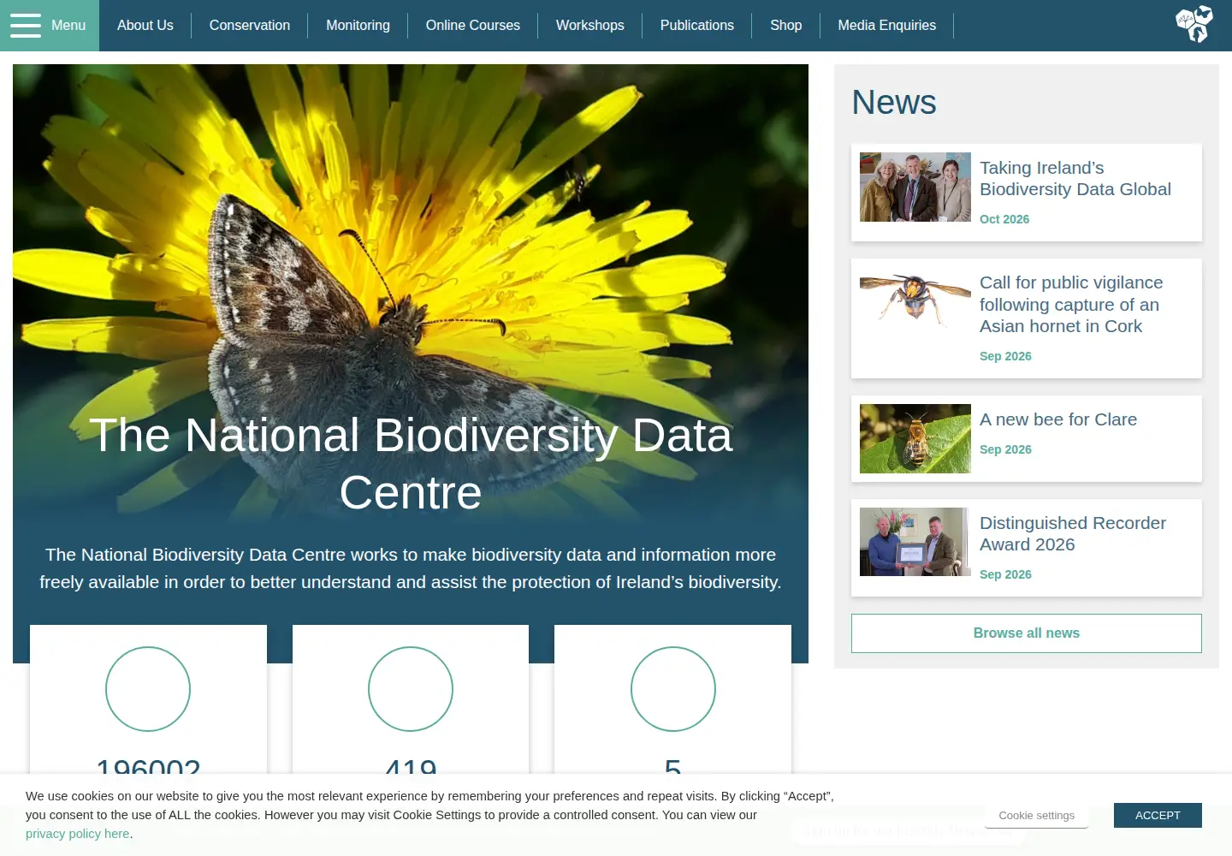The height and width of the screenshot is (856, 1232).
Task: Accept all cookies
Action: [x=1158, y=816]
